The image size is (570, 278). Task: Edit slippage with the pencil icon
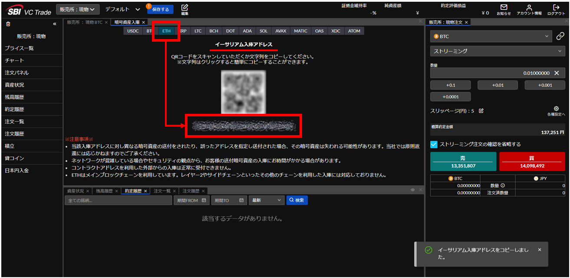pyautogui.click(x=481, y=111)
